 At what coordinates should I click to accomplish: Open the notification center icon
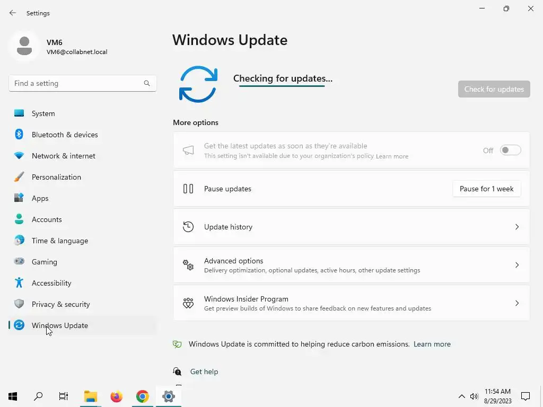click(x=526, y=396)
